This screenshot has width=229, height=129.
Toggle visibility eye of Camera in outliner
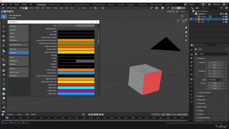[x=223, y=16]
